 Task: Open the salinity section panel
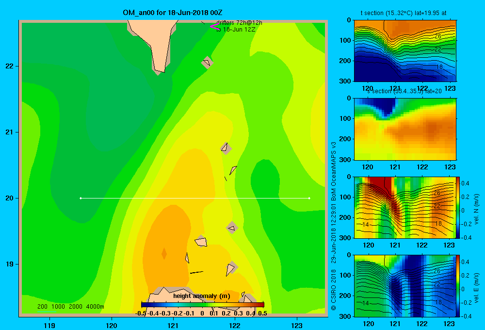click(x=405, y=129)
